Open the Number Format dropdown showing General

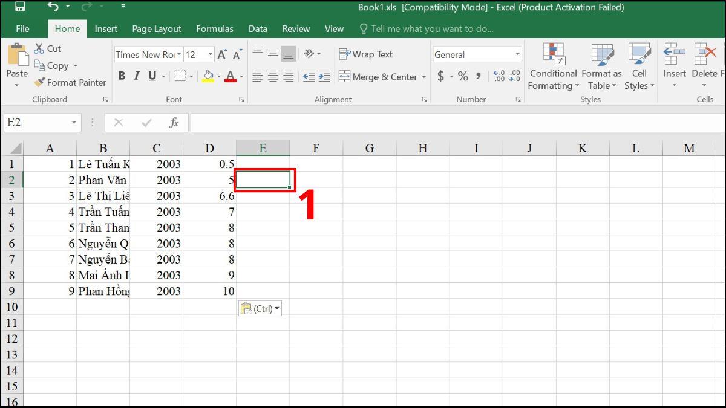(x=517, y=54)
